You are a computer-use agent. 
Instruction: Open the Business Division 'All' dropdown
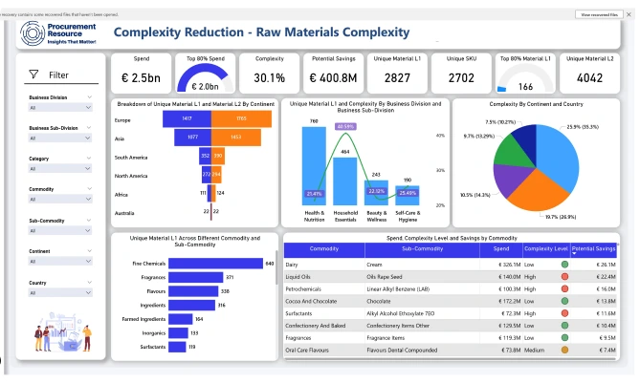pos(60,108)
